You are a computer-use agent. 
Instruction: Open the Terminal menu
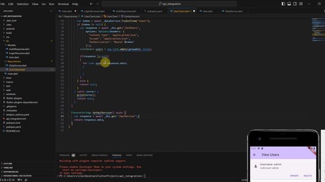tap(63, 4)
